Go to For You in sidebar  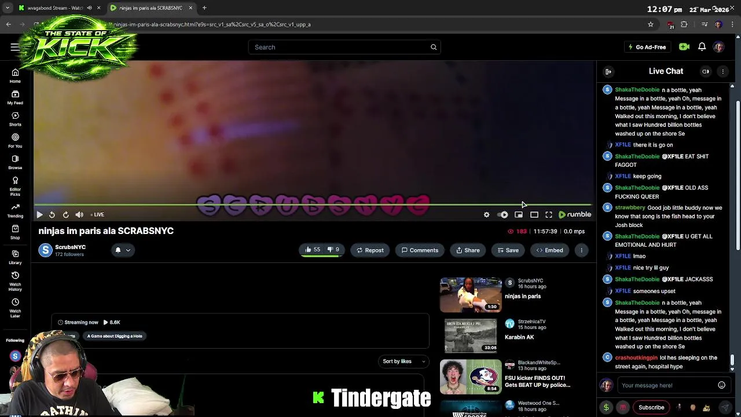click(x=15, y=140)
